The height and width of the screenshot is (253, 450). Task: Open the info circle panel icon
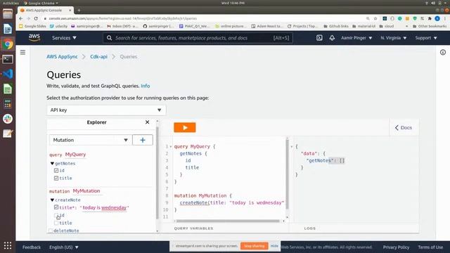tap(443, 52)
